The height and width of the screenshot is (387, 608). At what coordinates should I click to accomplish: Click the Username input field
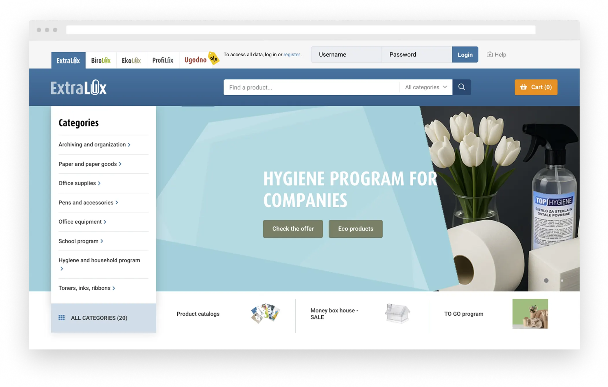[346, 55]
